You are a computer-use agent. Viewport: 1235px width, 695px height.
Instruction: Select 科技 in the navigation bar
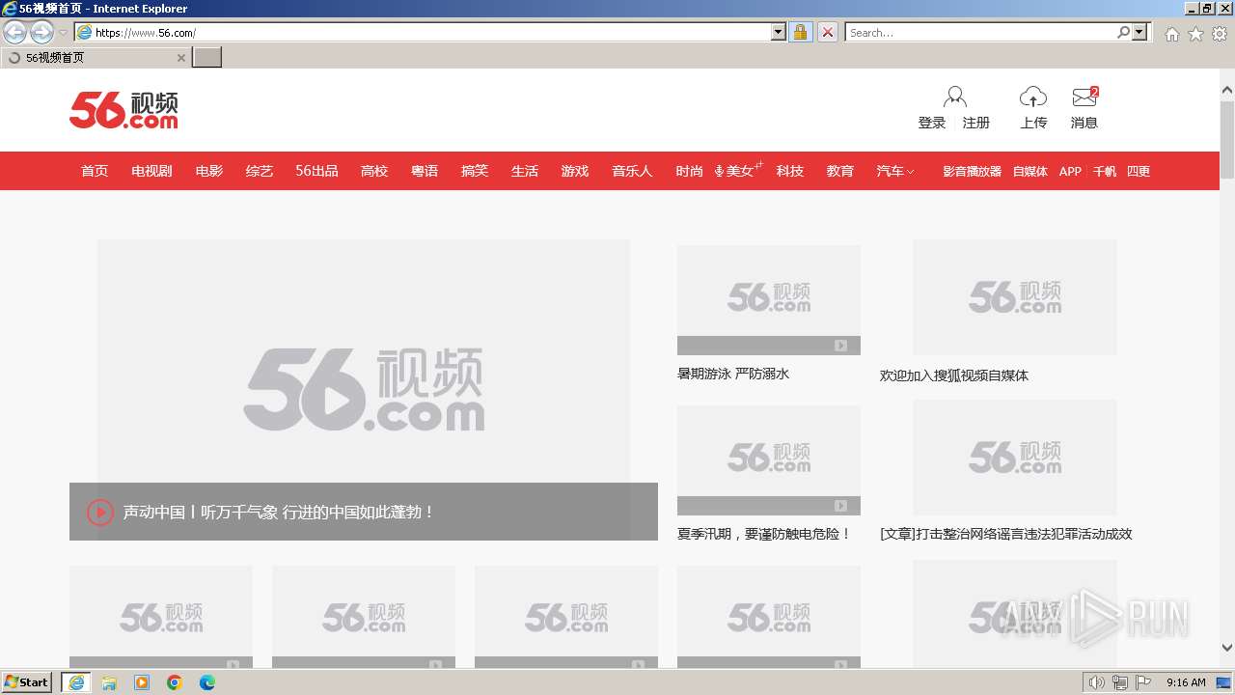click(790, 171)
